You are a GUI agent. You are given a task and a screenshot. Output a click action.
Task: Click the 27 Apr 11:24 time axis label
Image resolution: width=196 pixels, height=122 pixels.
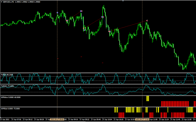pyautogui.click(x=164, y=119)
